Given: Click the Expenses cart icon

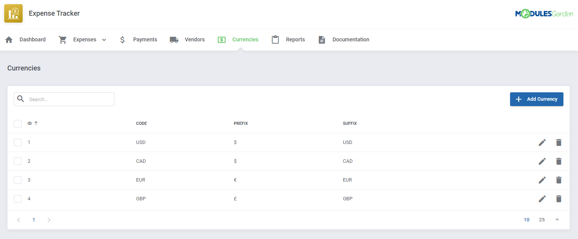Looking at the screenshot, I should pyautogui.click(x=63, y=39).
